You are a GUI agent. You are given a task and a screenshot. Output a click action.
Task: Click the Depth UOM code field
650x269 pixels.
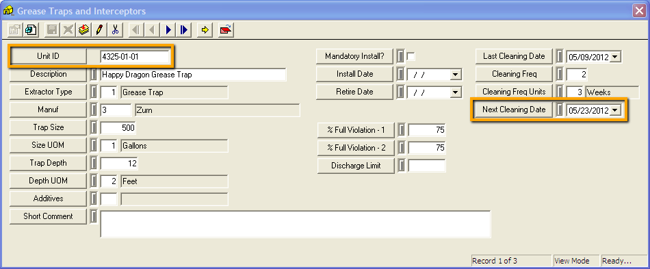[109, 181]
